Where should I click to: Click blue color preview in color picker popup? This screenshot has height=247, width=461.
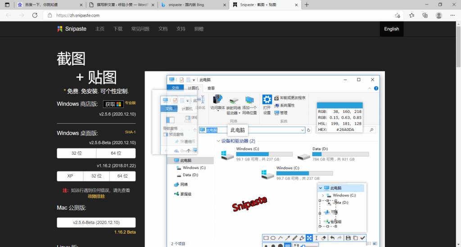point(339,105)
